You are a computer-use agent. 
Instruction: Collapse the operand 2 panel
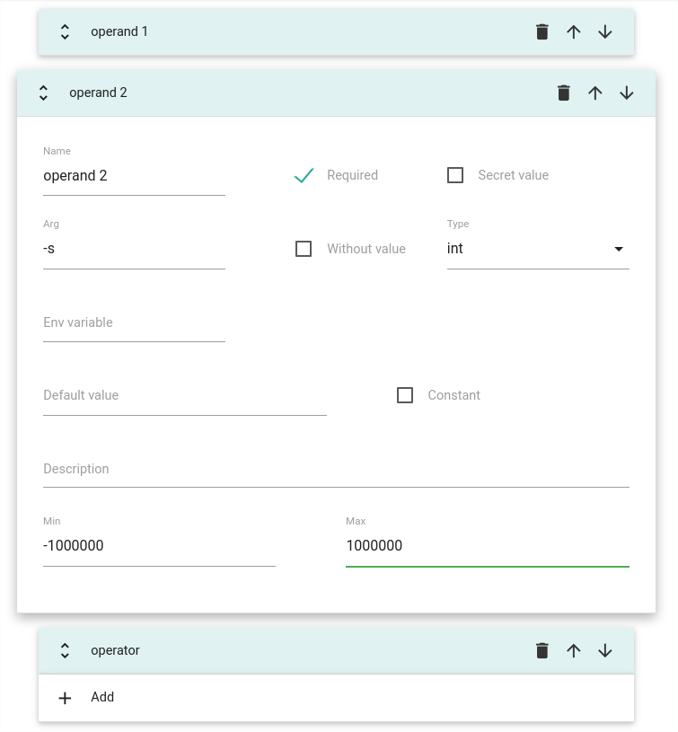point(43,93)
